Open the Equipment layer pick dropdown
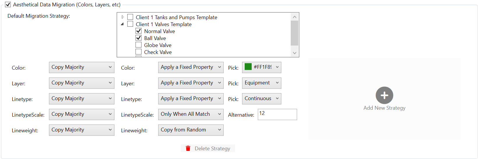 (261, 83)
